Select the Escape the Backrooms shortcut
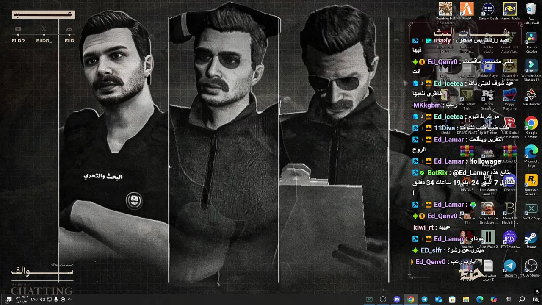This screenshot has width=542, height=305. pos(510,70)
